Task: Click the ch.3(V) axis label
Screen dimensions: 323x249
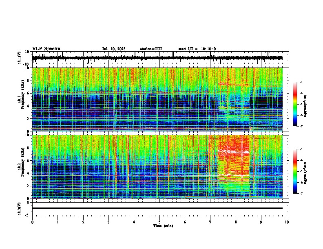Action: [20, 209]
